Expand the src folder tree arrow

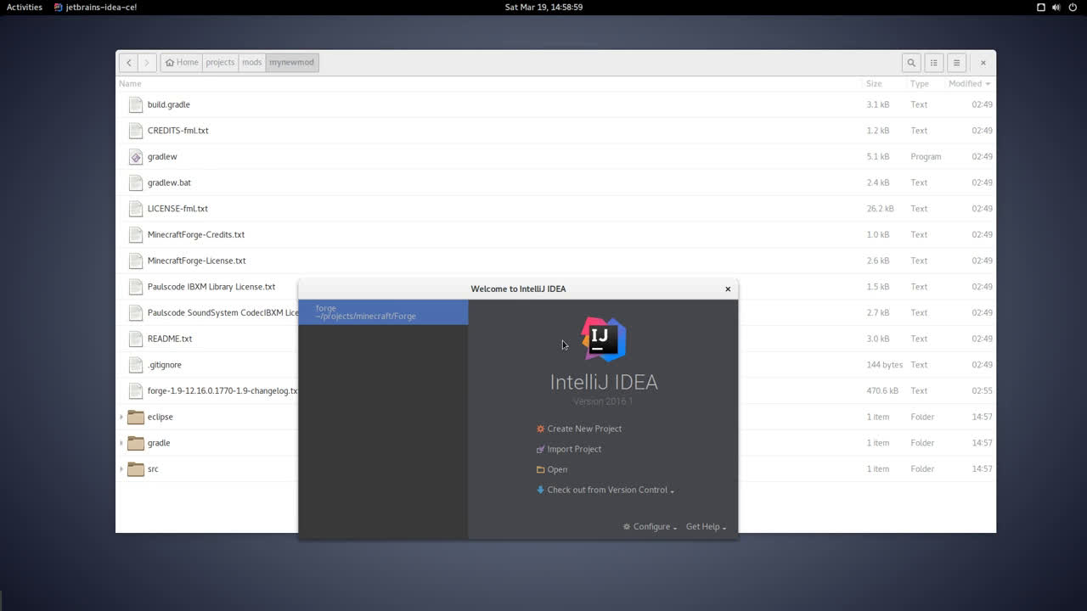(121, 468)
